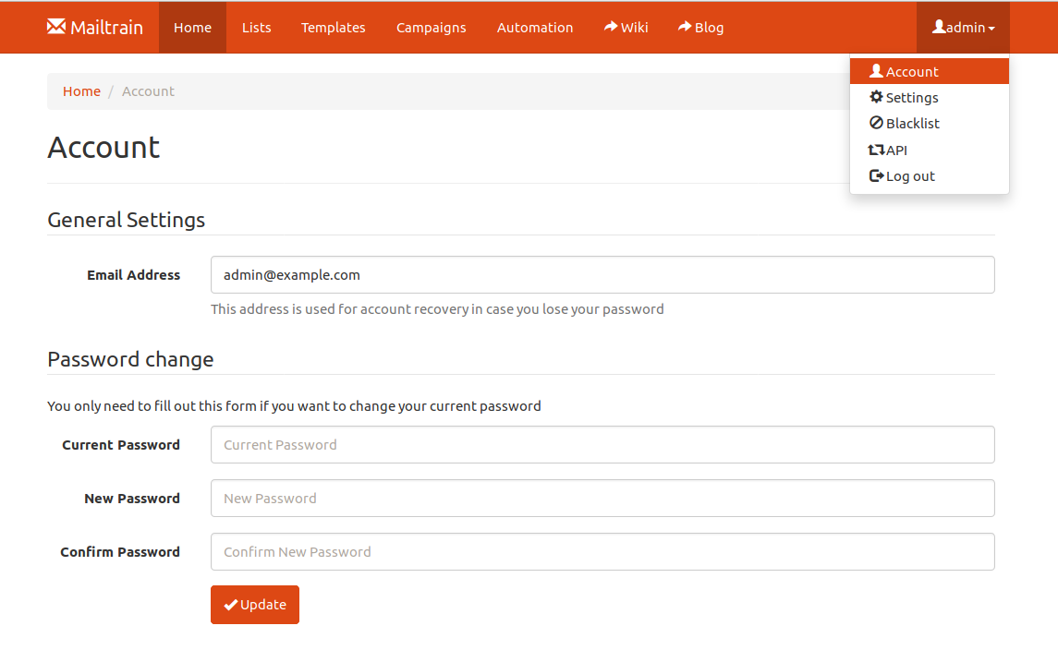Click the Current Password label

click(x=121, y=445)
